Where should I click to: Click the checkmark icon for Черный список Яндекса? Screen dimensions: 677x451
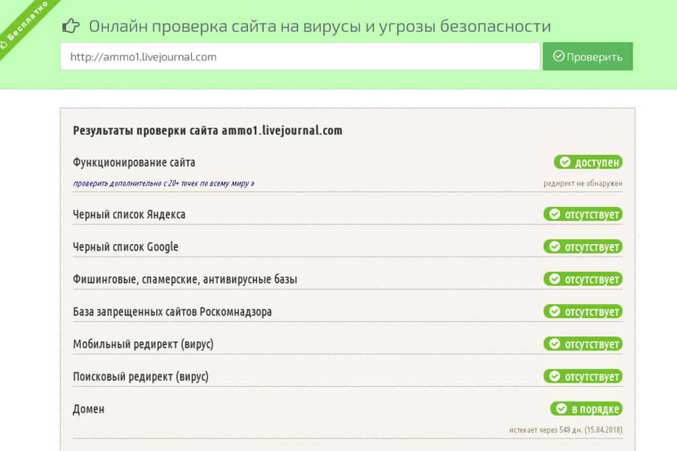(554, 214)
